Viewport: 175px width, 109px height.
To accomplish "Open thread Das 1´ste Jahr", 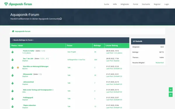I will [x=28, y=59].
